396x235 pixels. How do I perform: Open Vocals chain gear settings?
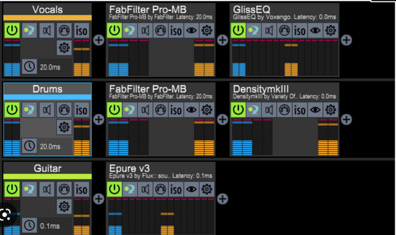point(64,47)
